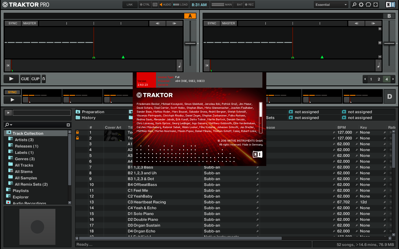The image size is (399, 249).
Task: Reset Deck B waveform zoom with equals icon
Action: (x=380, y=43)
